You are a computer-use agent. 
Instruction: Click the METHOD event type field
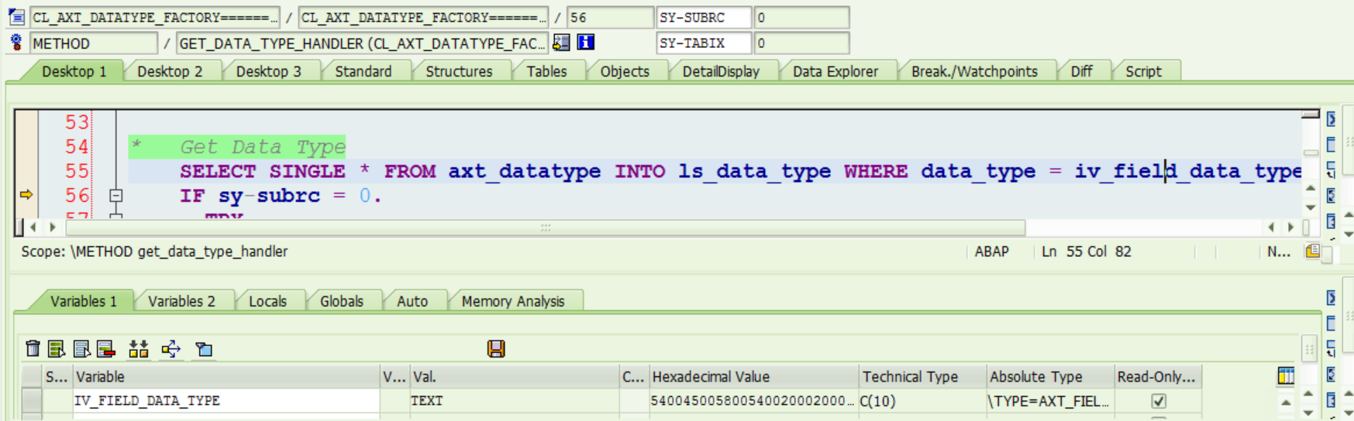point(93,43)
